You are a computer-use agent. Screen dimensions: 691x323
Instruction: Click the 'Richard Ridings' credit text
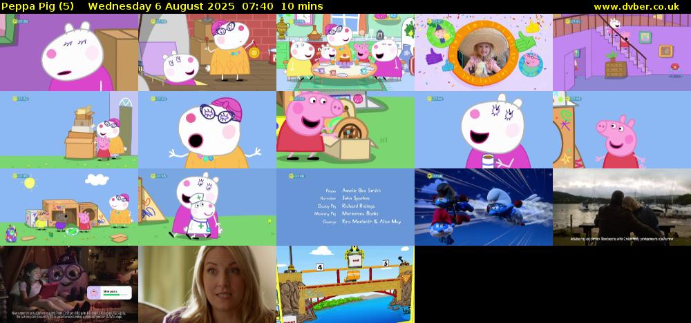pos(358,206)
